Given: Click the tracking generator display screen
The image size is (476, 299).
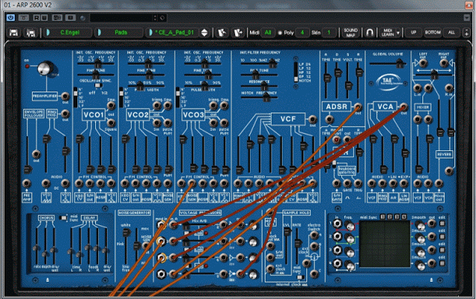Looking at the screenshot, I should click(385, 244).
